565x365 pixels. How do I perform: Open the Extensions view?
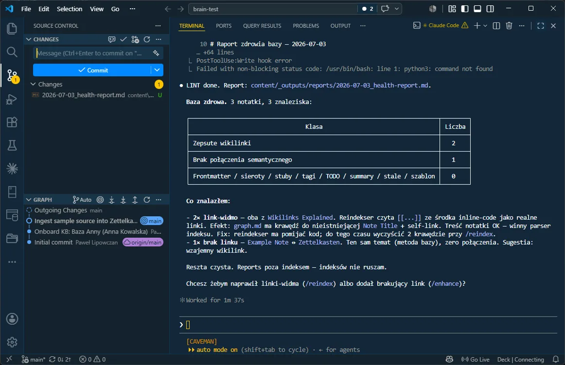tap(12, 122)
